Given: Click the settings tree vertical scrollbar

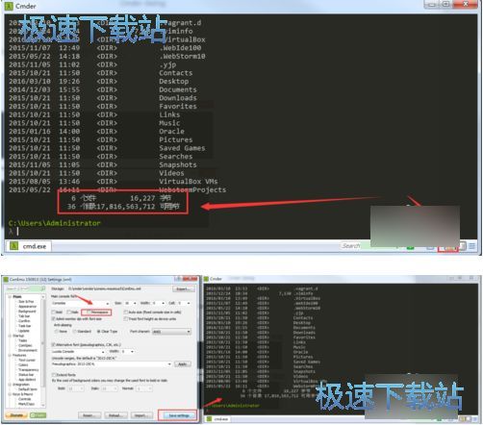Looking at the screenshot, I should [x=43, y=351].
